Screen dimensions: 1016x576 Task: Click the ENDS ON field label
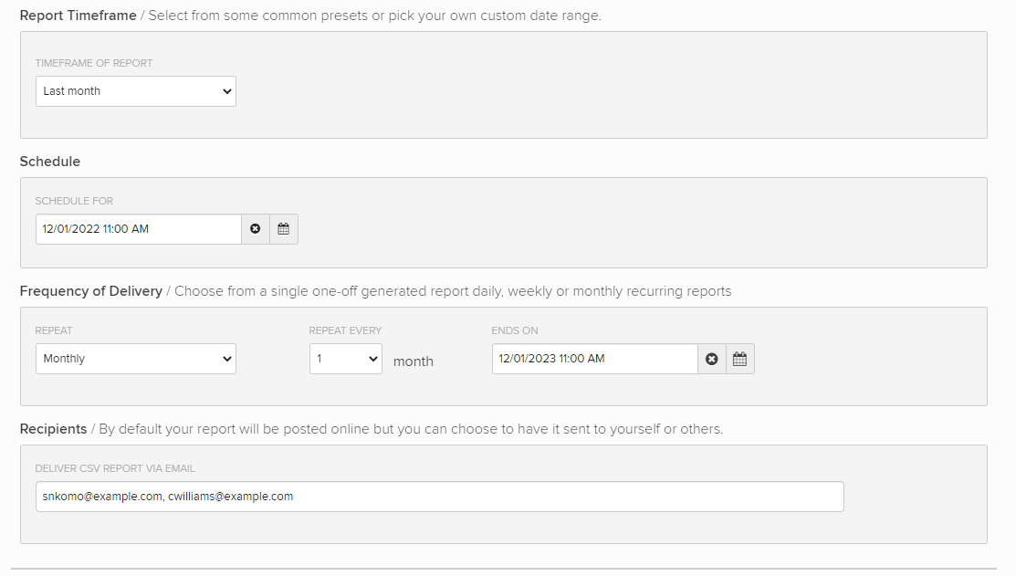(x=515, y=330)
